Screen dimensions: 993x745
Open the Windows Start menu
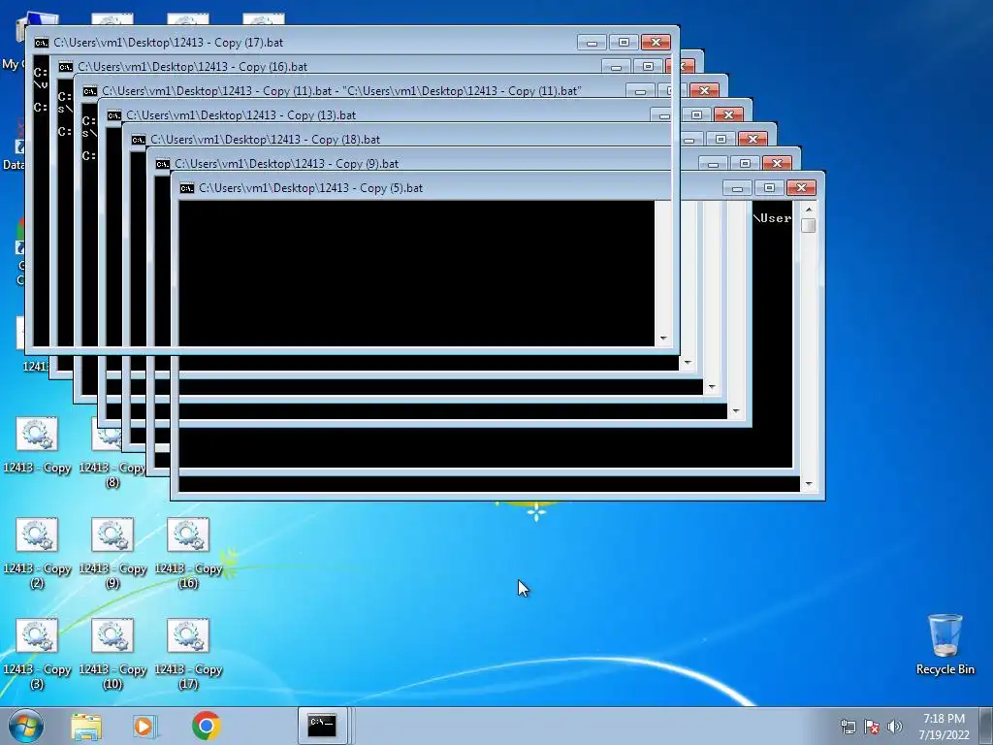(26, 726)
